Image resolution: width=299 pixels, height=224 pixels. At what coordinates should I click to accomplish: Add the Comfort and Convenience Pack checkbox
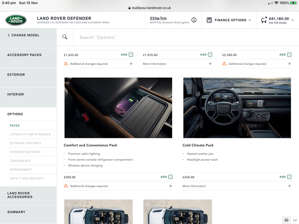(170, 177)
